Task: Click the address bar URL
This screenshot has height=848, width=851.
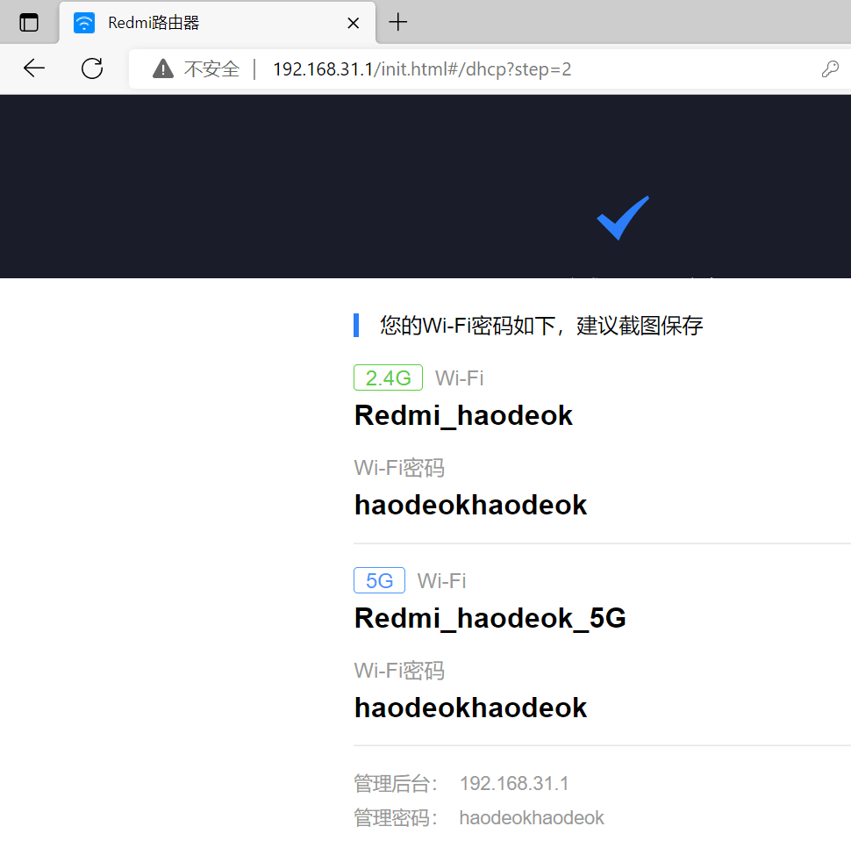Action: pos(422,69)
